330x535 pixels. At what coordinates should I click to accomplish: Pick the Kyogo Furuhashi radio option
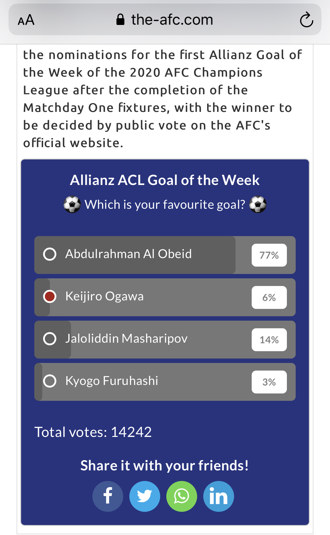(x=50, y=381)
